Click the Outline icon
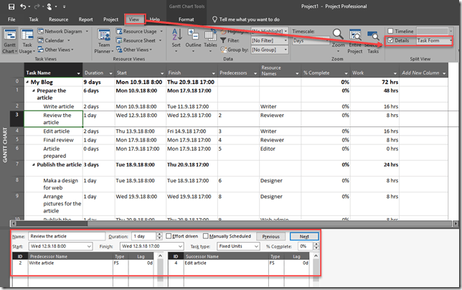The width and height of the screenshot is (462, 290). point(194,36)
